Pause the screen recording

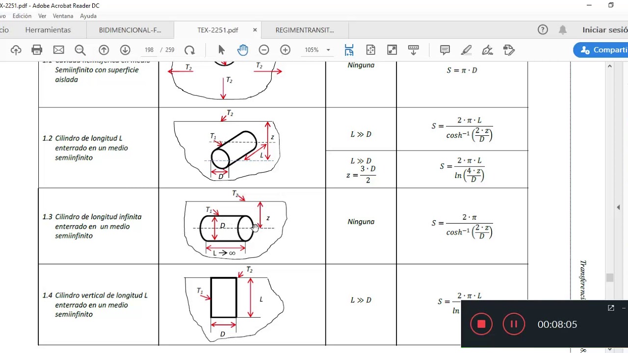514,324
